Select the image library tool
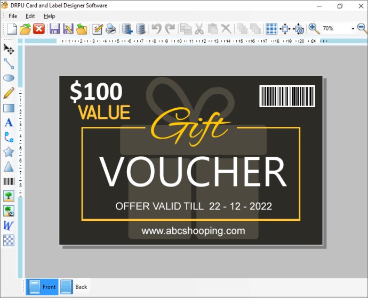The width and height of the screenshot is (368, 298). pyautogui.click(x=9, y=211)
